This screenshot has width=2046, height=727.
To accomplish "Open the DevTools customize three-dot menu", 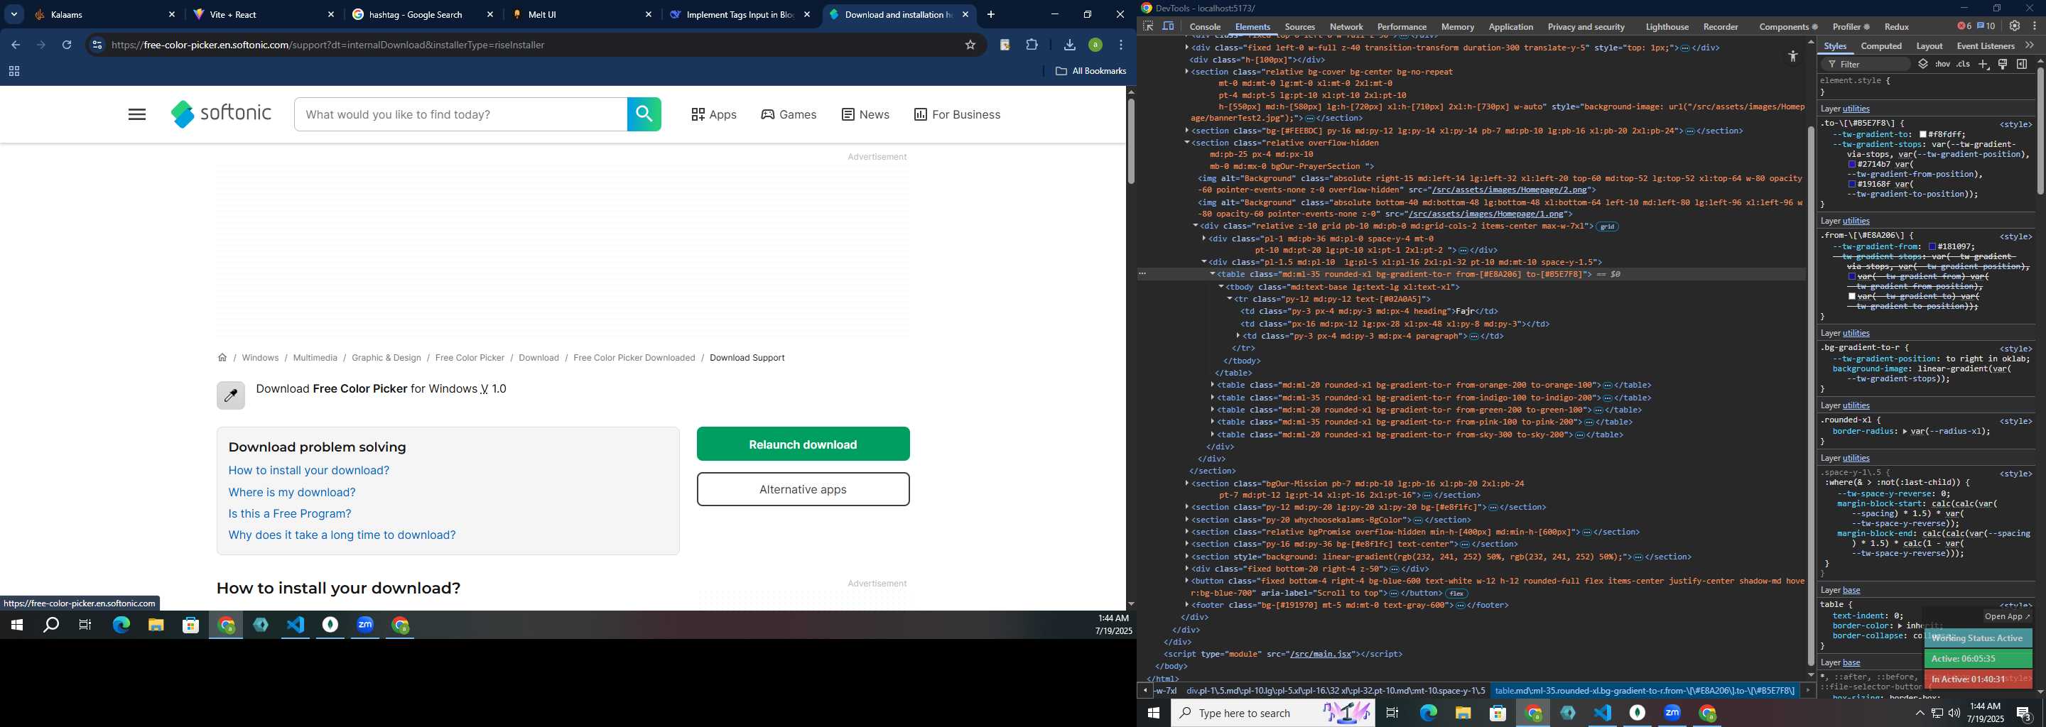I will click(x=2034, y=26).
